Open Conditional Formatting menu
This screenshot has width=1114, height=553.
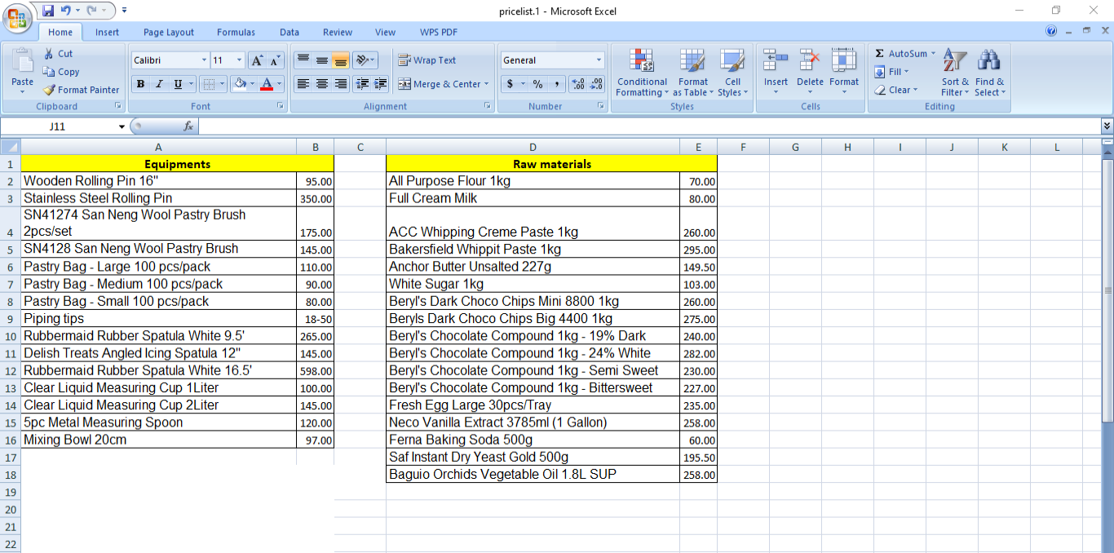tap(642, 73)
